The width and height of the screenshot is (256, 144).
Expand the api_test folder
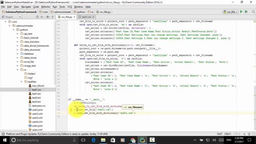[18, 34]
